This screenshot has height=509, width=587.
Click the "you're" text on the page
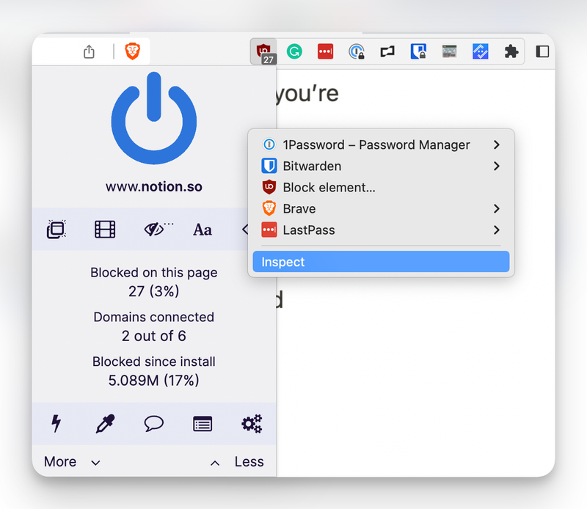(x=307, y=93)
